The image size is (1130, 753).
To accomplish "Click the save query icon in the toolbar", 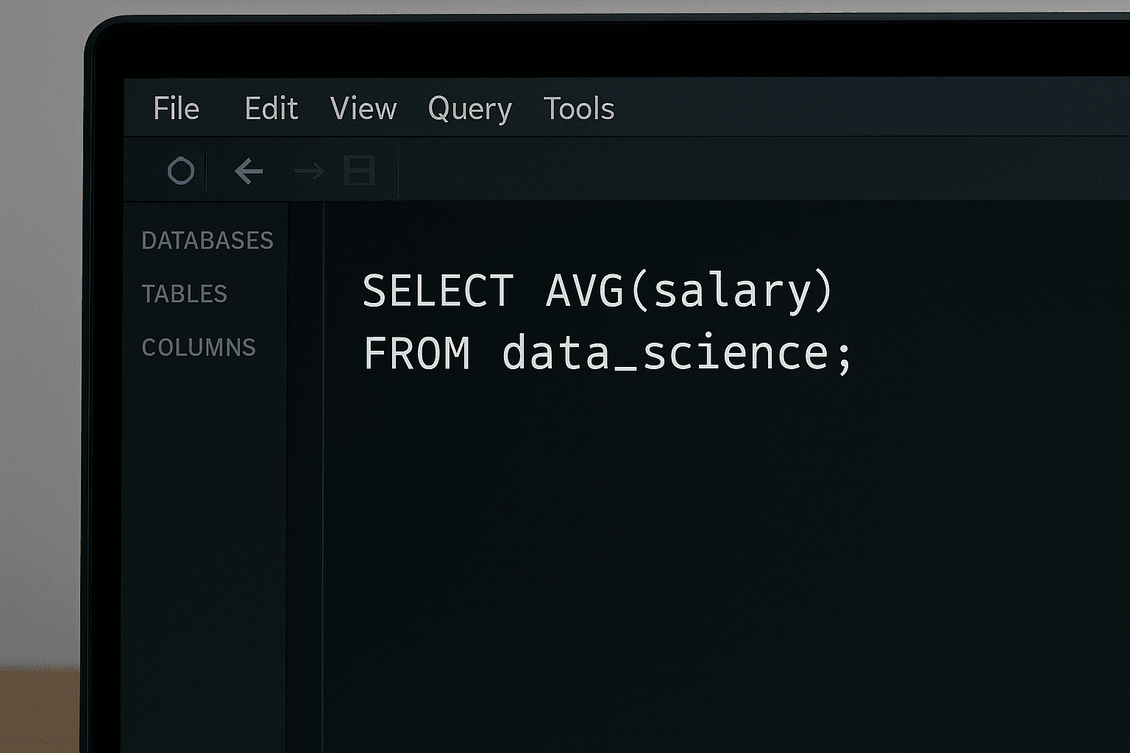I will click(358, 171).
